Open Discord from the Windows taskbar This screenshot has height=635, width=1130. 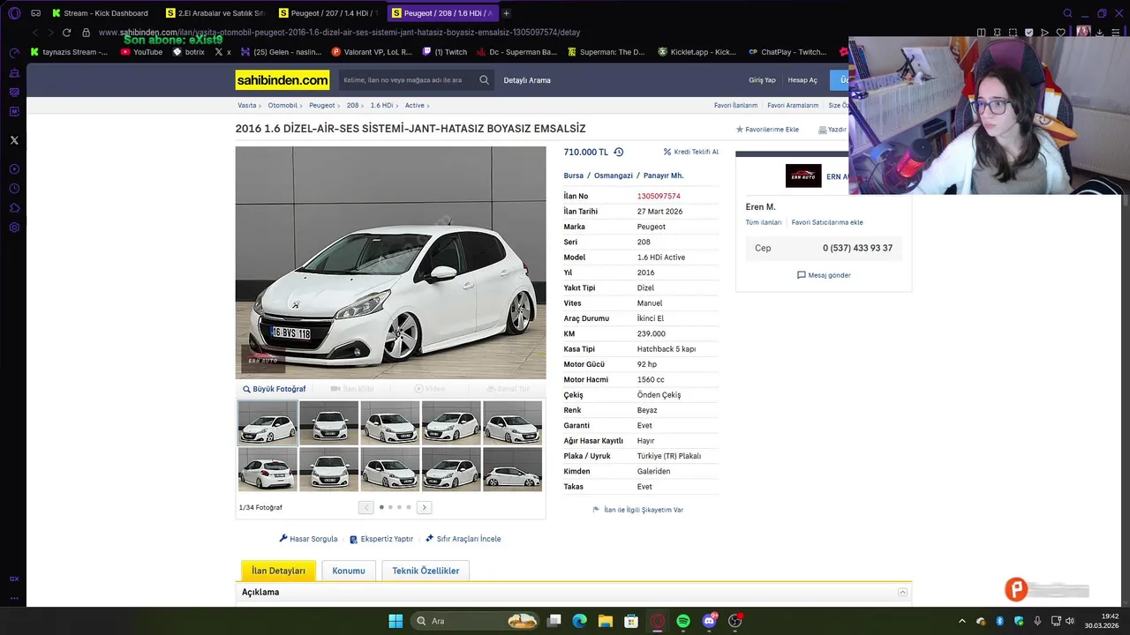click(709, 621)
